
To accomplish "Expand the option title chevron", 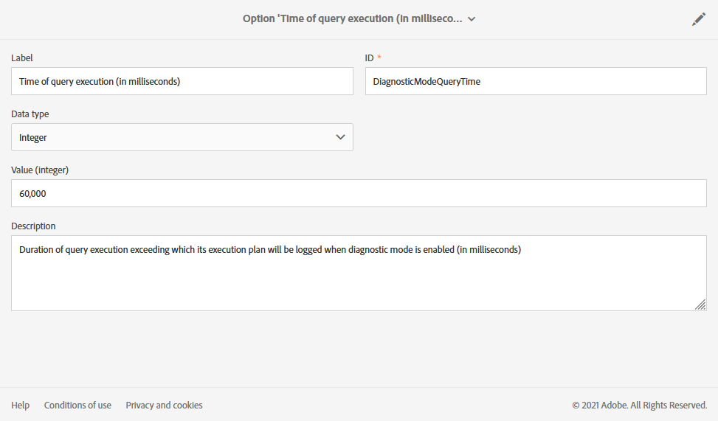I will 472,19.
